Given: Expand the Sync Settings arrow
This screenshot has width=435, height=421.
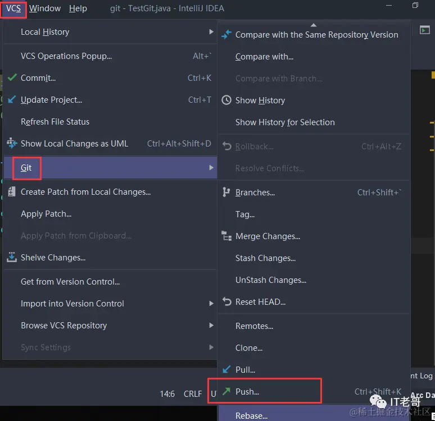Looking at the screenshot, I should pyautogui.click(x=211, y=347).
